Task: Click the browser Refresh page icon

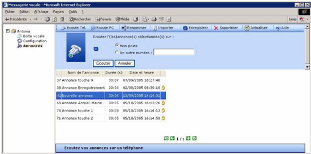Action: coord(55,19)
